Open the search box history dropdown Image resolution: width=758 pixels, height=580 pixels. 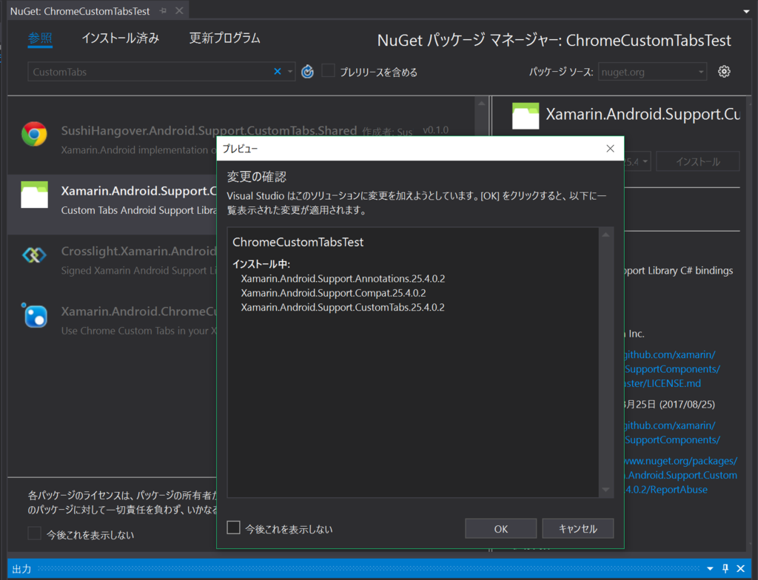pos(290,72)
